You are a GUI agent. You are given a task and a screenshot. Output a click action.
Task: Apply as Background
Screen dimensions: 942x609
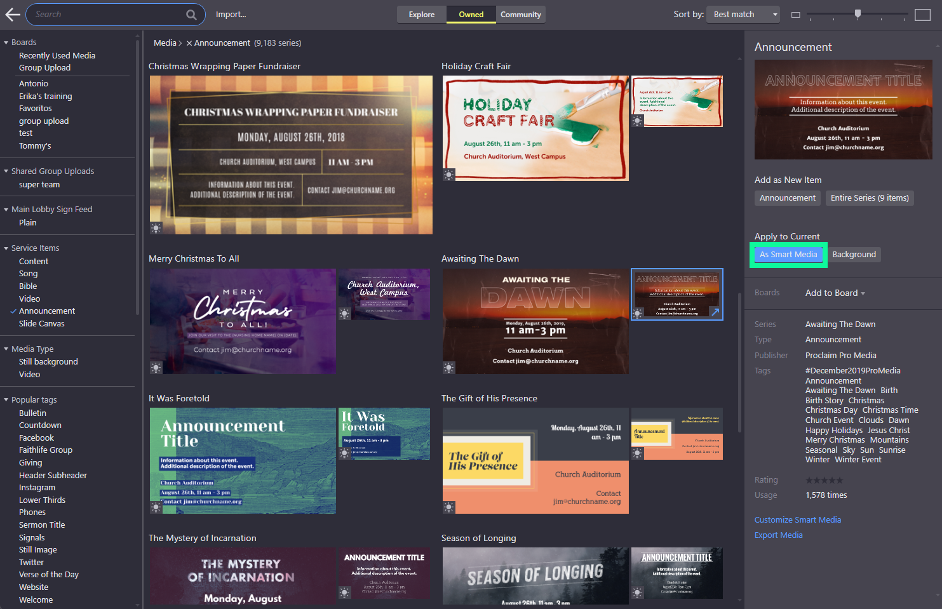[x=854, y=255]
